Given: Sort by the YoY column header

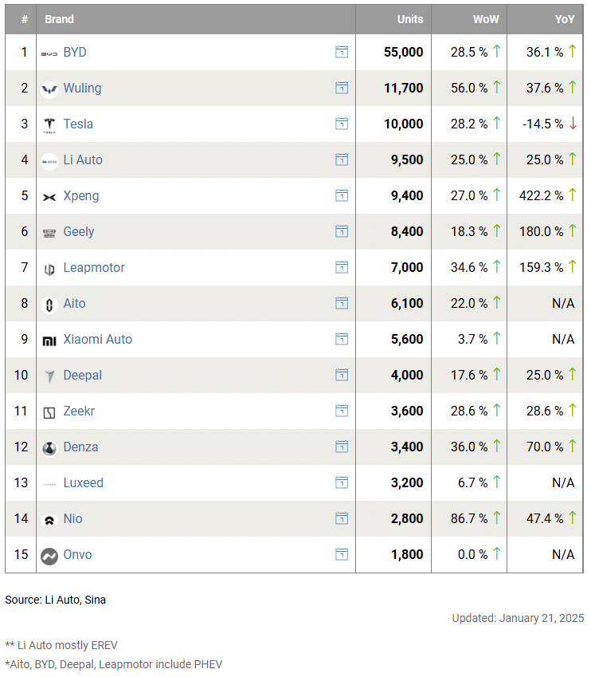Looking at the screenshot, I should tap(564, 19).
